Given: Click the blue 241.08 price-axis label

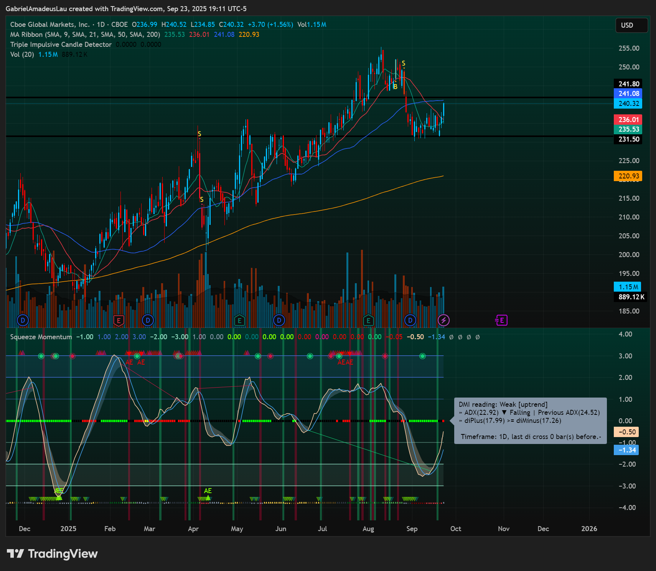Looking at the screenshot, I should coord(628,94).
